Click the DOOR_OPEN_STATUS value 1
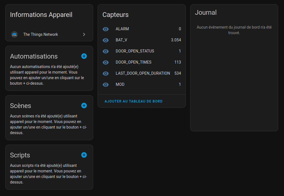This screenshot has height=196, width=284. click(x=180, y=51)
